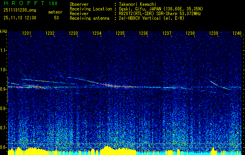Click the 1233 time marker
The image size is (245, 155).
point(74,33)
